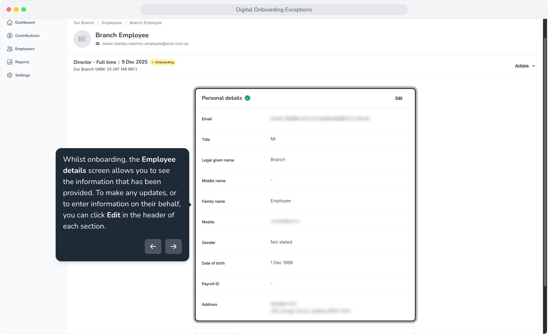This screenshot has width=548, height=334.
Task: Edit the Personal details section
Action: (399, 98)
